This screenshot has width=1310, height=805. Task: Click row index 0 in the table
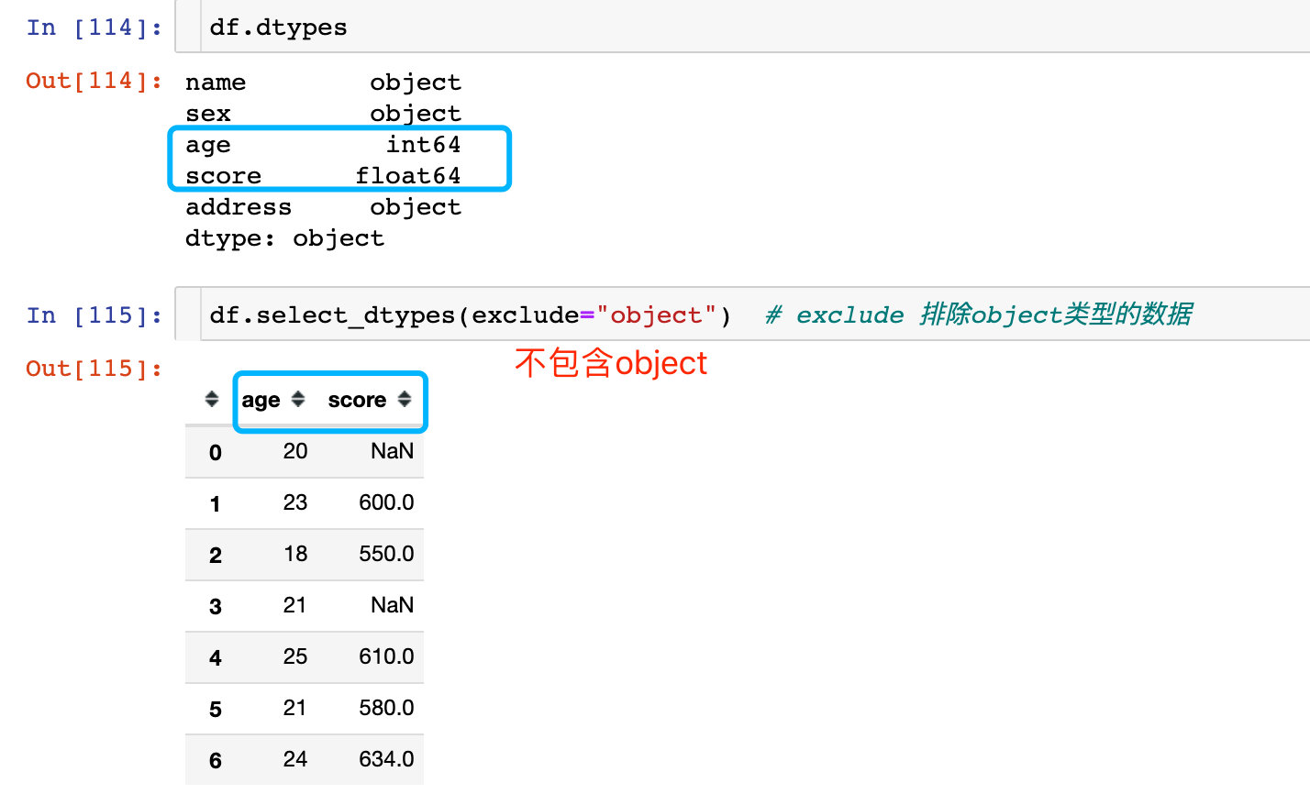(216, 452)
